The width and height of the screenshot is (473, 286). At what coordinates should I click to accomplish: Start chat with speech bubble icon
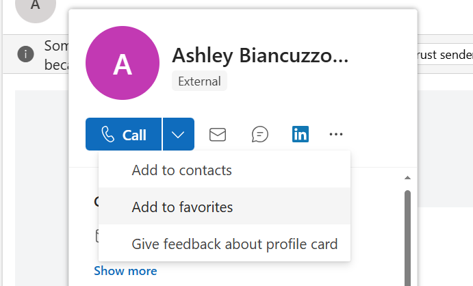[x=259, y=134]
